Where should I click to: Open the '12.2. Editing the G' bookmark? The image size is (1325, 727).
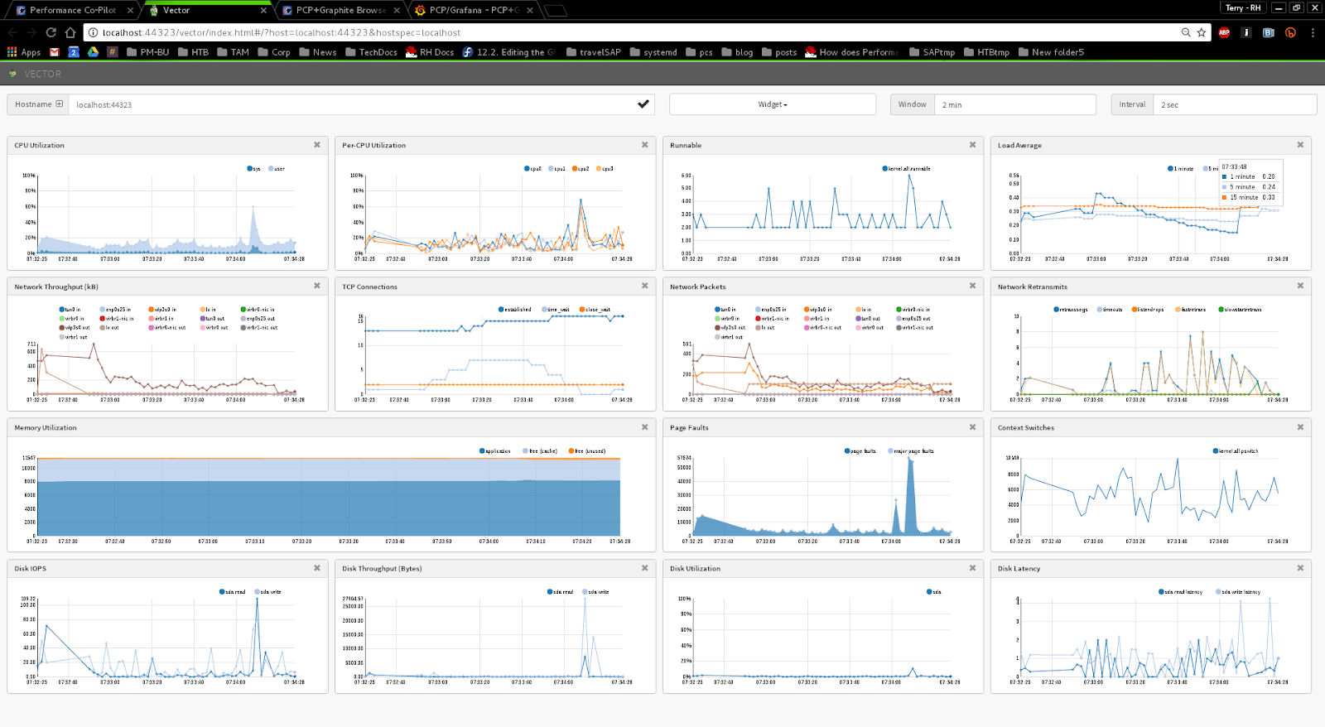pyautogui.click(x=509, y=52)
